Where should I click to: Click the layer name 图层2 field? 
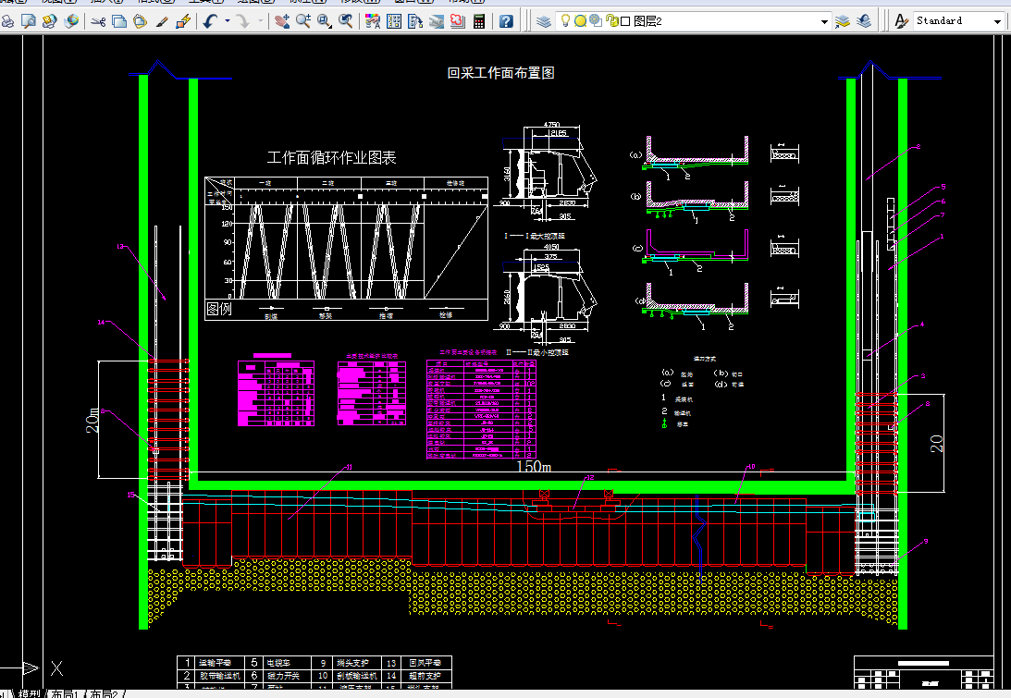647,21
